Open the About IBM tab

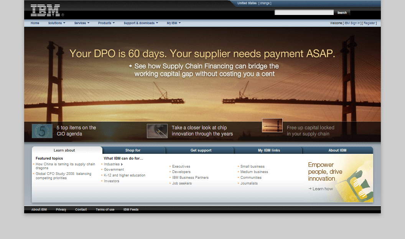point(337,150)
